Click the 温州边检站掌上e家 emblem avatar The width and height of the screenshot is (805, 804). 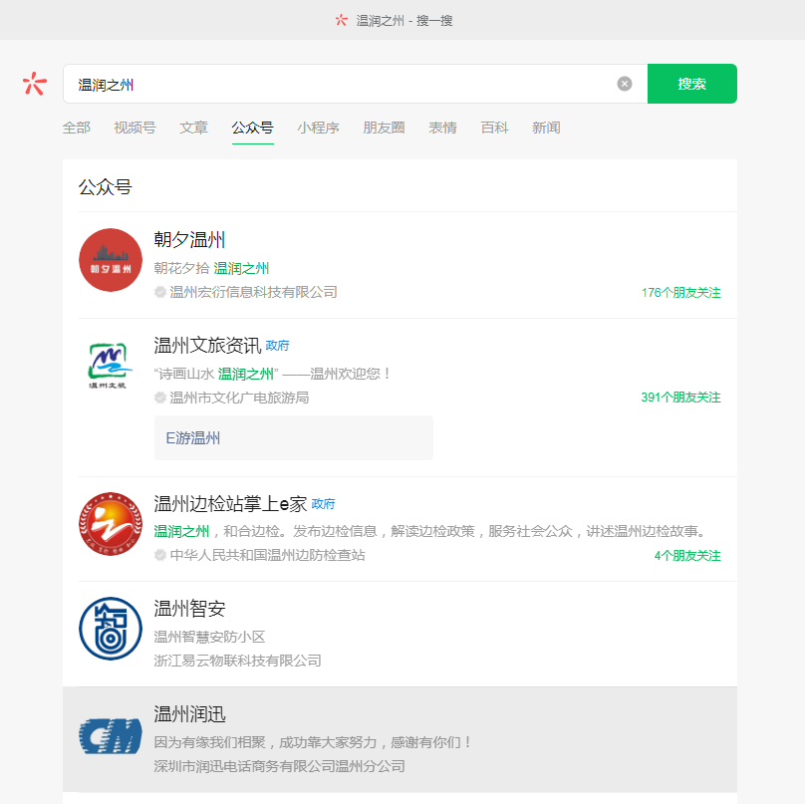pyautogui.click(x=111, y=524)
